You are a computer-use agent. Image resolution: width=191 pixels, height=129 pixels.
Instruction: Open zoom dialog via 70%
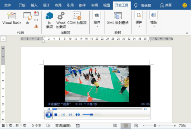pos(182,126)
